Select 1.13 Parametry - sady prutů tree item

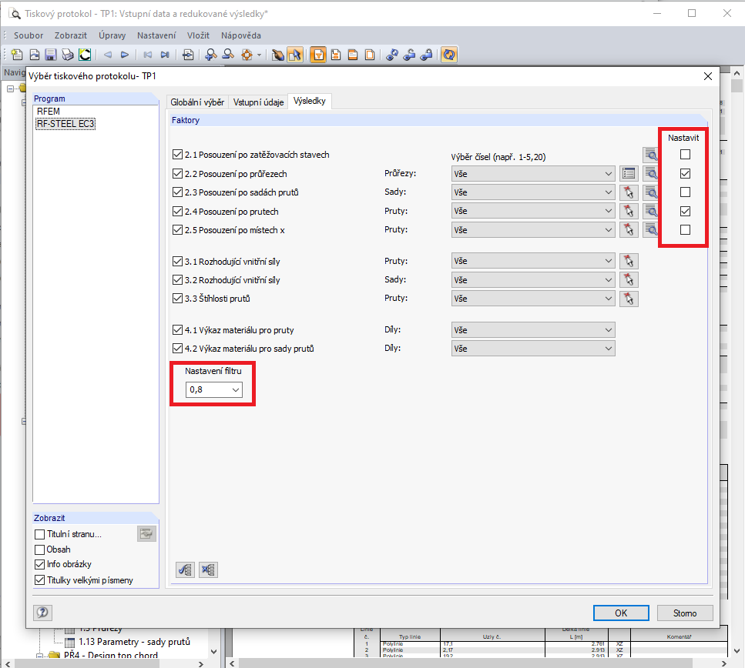pyautogui.click(x=134, y=642)
